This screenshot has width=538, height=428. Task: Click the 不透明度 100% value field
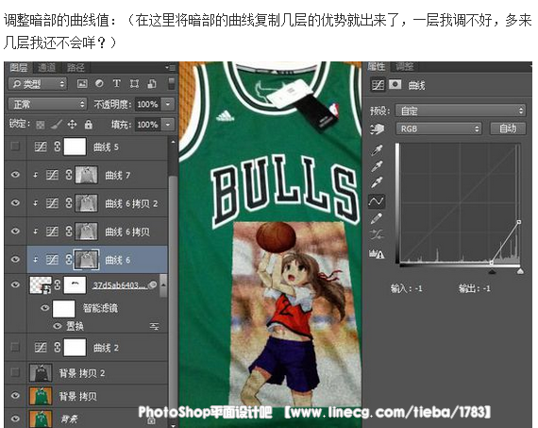tap(147, 104)
